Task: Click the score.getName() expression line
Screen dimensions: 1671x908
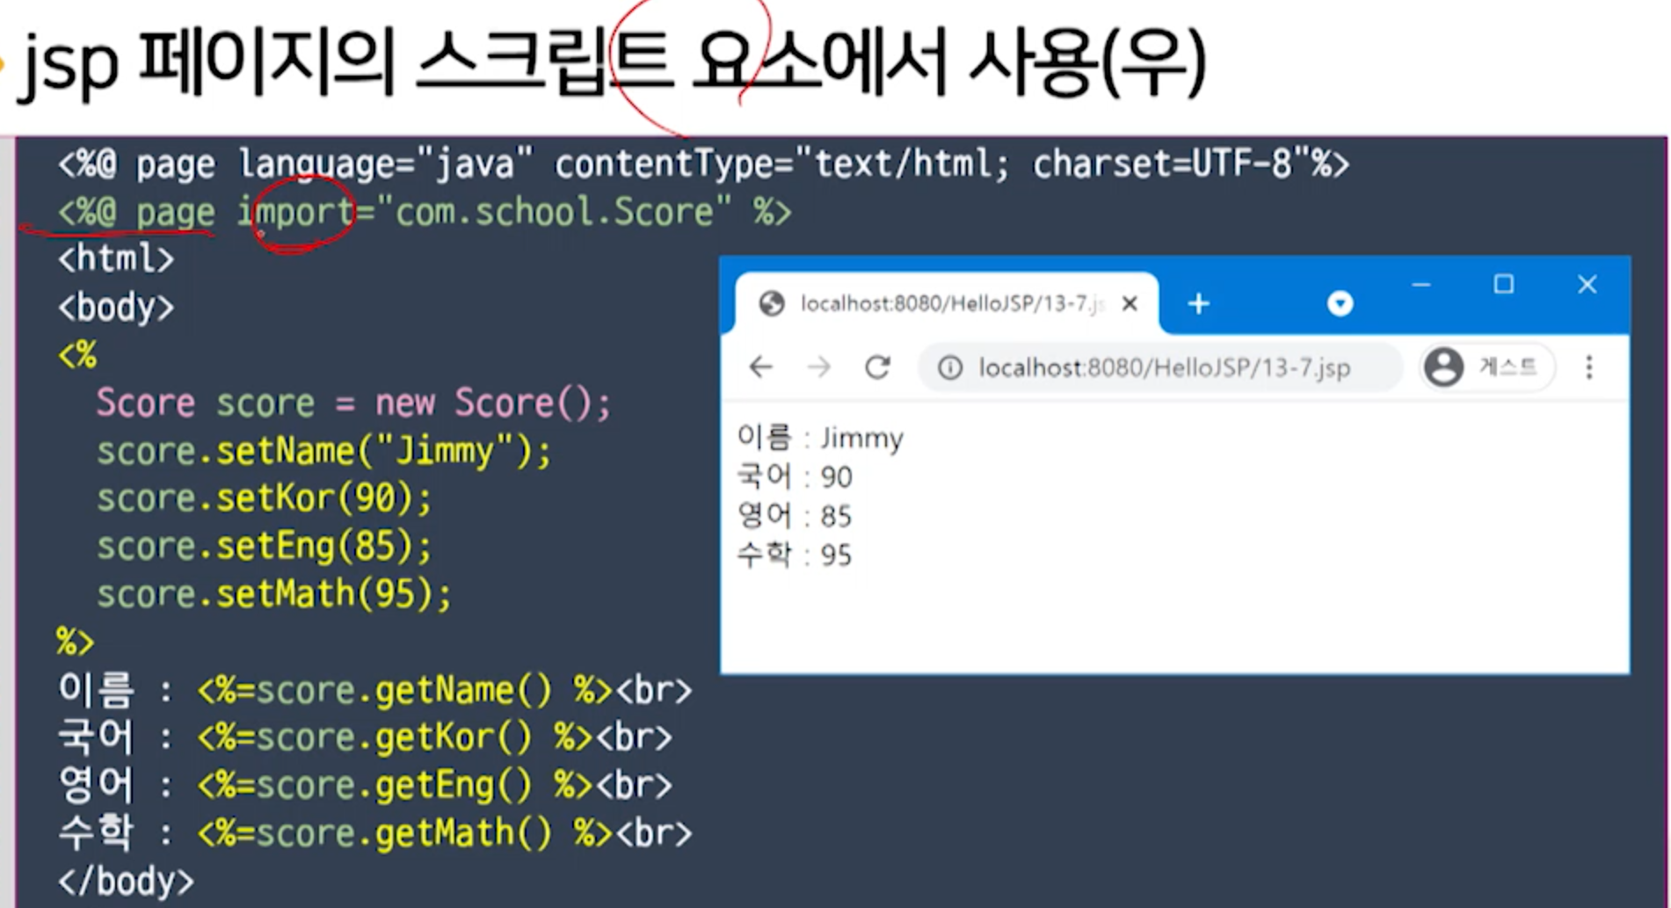Action: (375, 690)
